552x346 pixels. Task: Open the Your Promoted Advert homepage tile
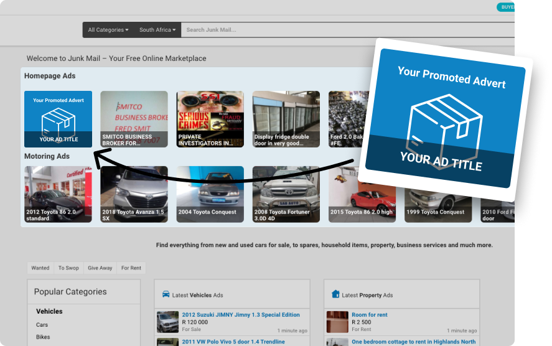click(x=58, y=119)
